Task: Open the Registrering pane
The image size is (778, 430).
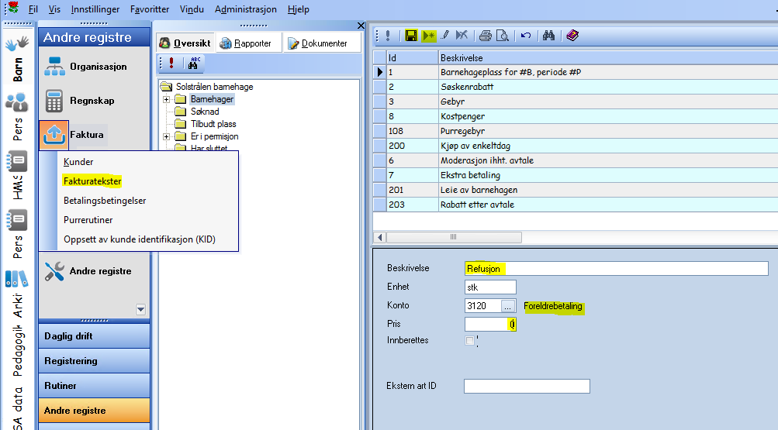Action: (95, 360)
